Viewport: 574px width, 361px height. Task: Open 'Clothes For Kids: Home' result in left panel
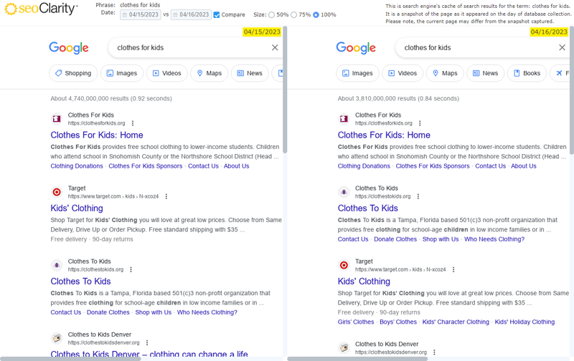coord(97,135)
